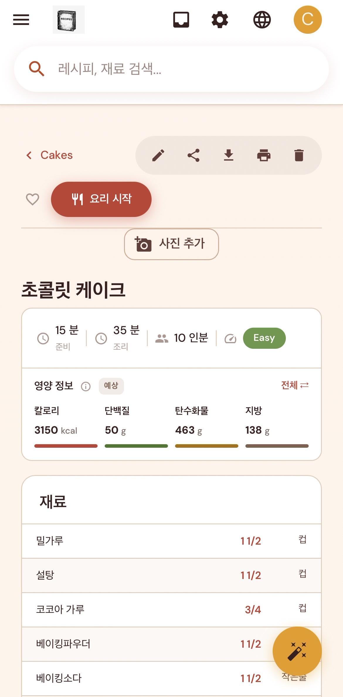The image size is (343, 697).
Task: Toggle 전체 nutrition view
Action: 295,385
